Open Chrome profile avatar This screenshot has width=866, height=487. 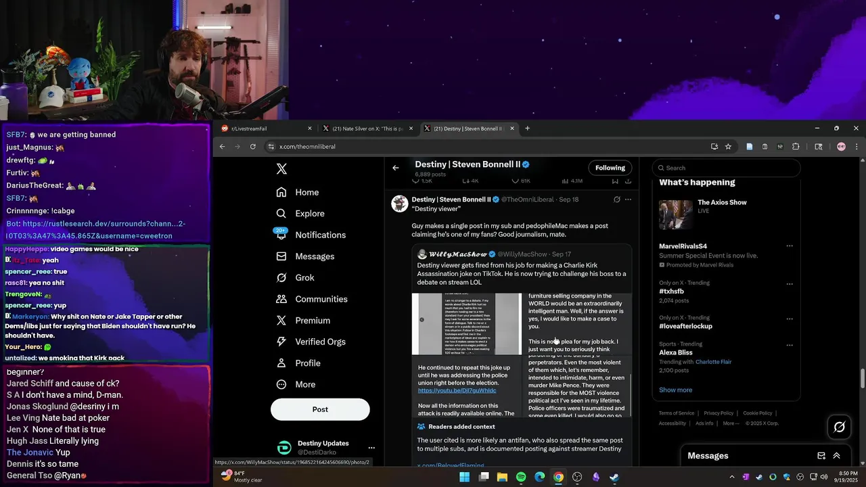coord(841,147)
